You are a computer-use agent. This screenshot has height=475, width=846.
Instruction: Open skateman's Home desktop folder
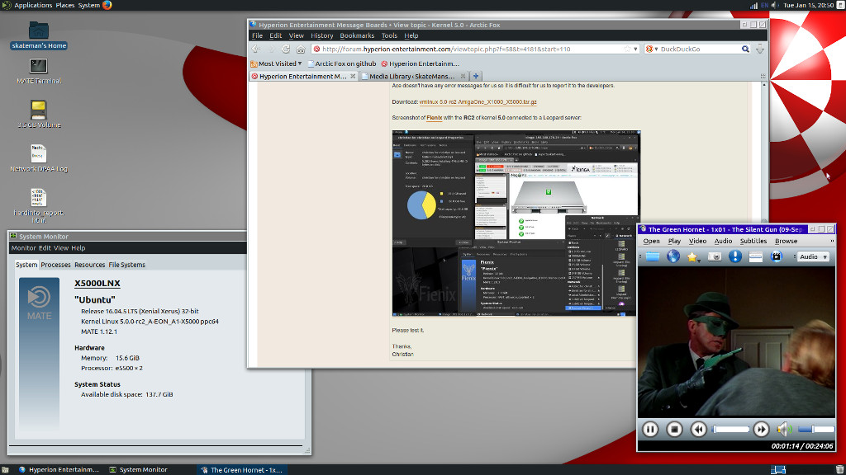38,35
